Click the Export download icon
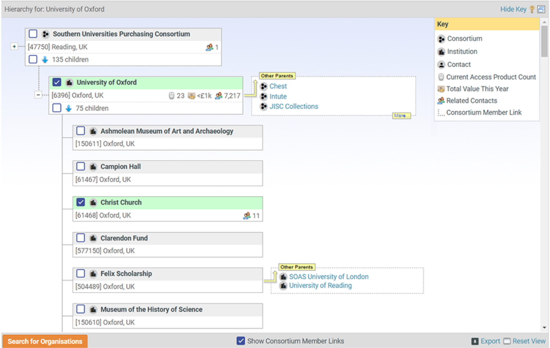This screenshot has width=550, height=348. point(475,341)
